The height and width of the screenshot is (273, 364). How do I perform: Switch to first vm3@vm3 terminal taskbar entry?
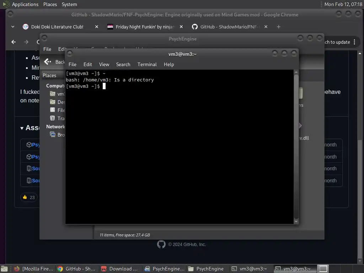250,269
